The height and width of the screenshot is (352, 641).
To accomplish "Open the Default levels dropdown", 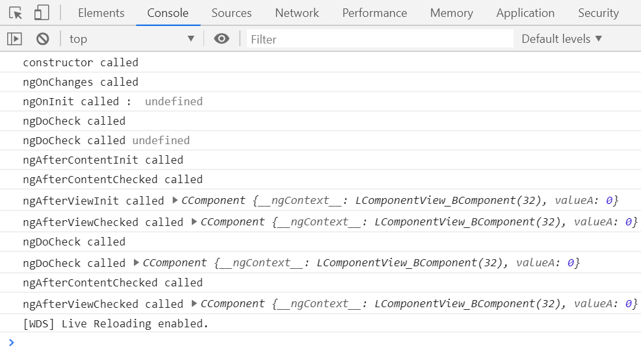I will coord(562,39).
